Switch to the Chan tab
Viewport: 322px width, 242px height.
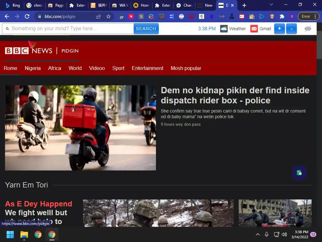tap(184, 5)
